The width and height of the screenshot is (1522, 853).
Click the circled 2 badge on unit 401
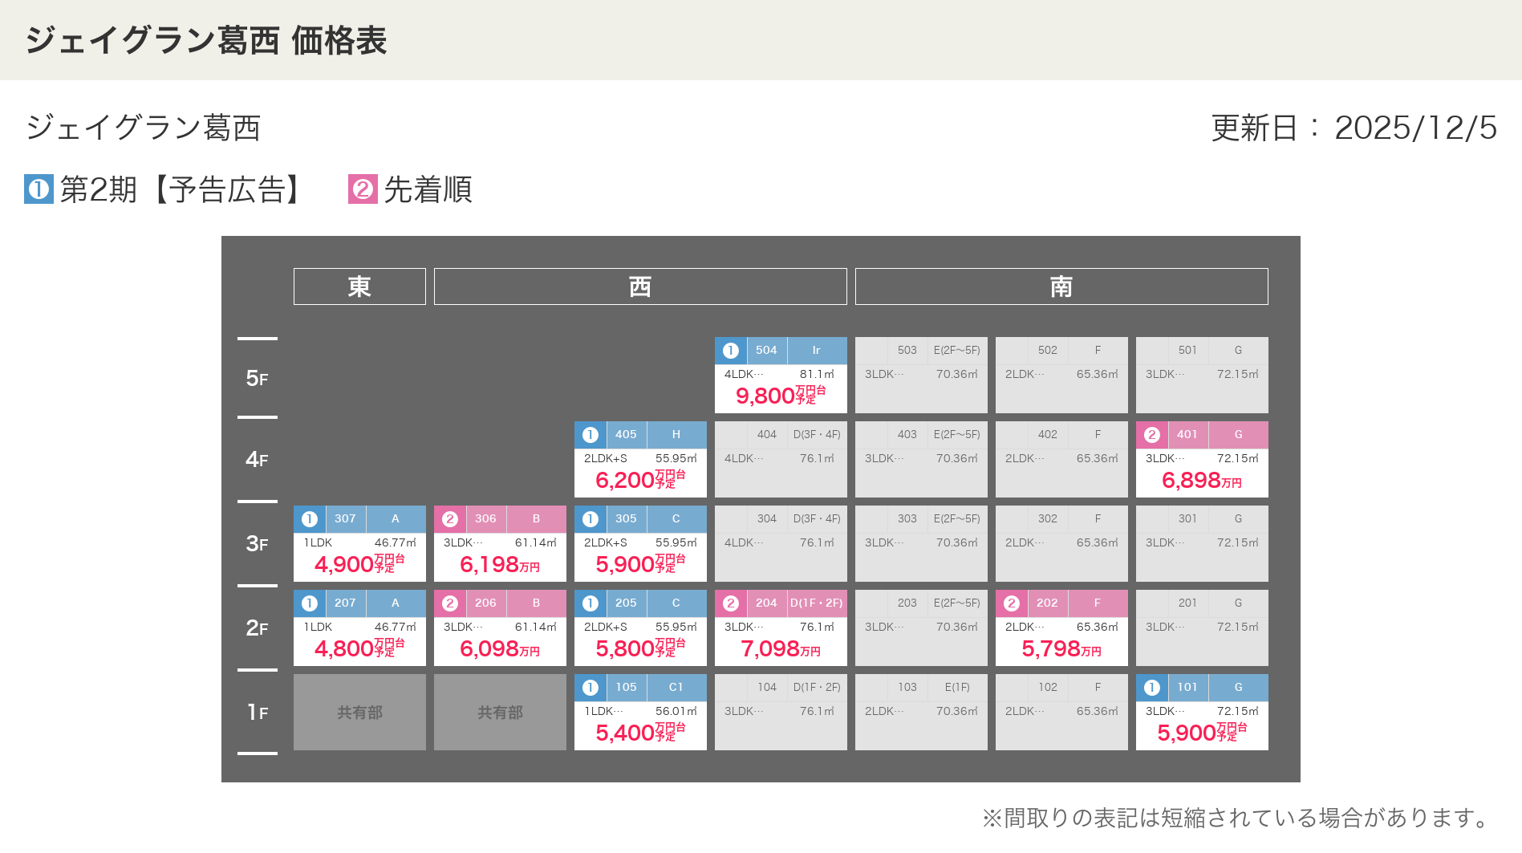pos(1151,435)
